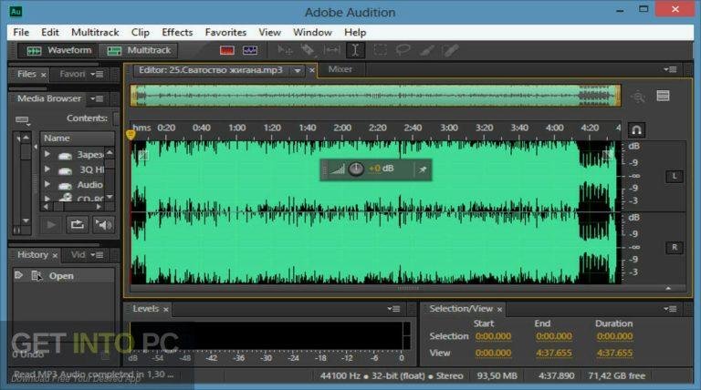Viewport: 701px width, 390px height.
Task: Open the Files panel options menu
Action: pyautogui.click(x=97, y=74)
